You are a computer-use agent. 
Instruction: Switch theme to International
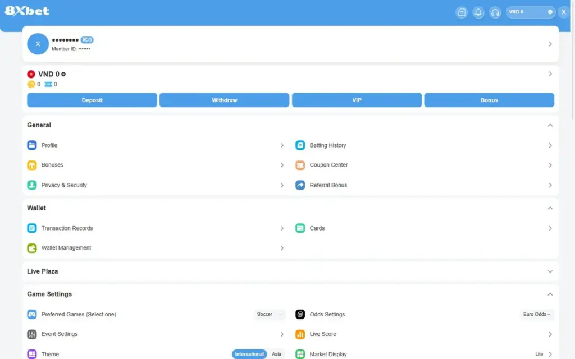(249, 354)
